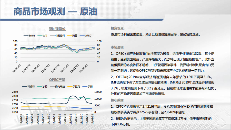The image size is (231, 130).
Task: Click the 中国胜利 legend item
Action: pos(57,36)
